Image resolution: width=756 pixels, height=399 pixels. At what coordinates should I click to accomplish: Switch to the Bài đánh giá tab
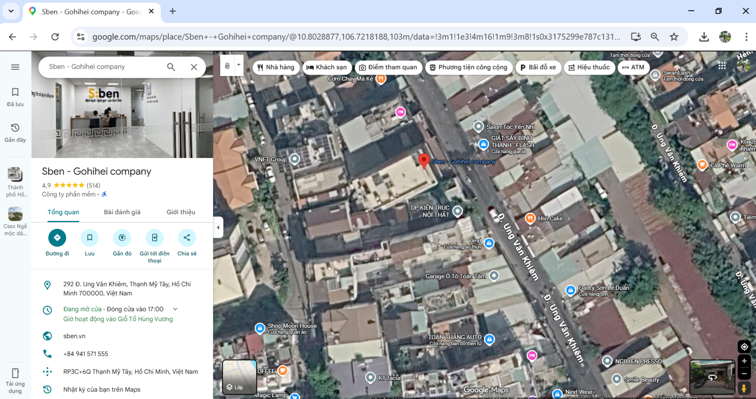[122, 212]
